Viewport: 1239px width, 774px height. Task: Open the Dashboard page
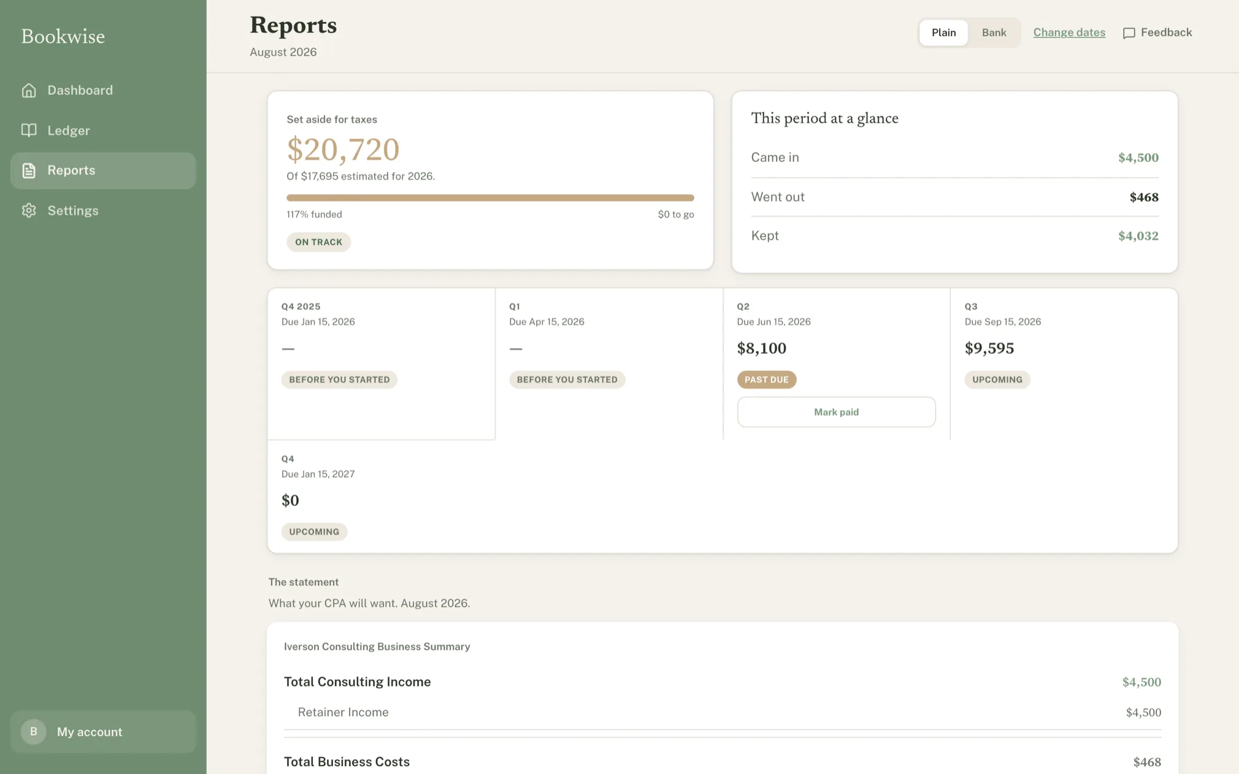pyautogui.click(x=103, y=90)
